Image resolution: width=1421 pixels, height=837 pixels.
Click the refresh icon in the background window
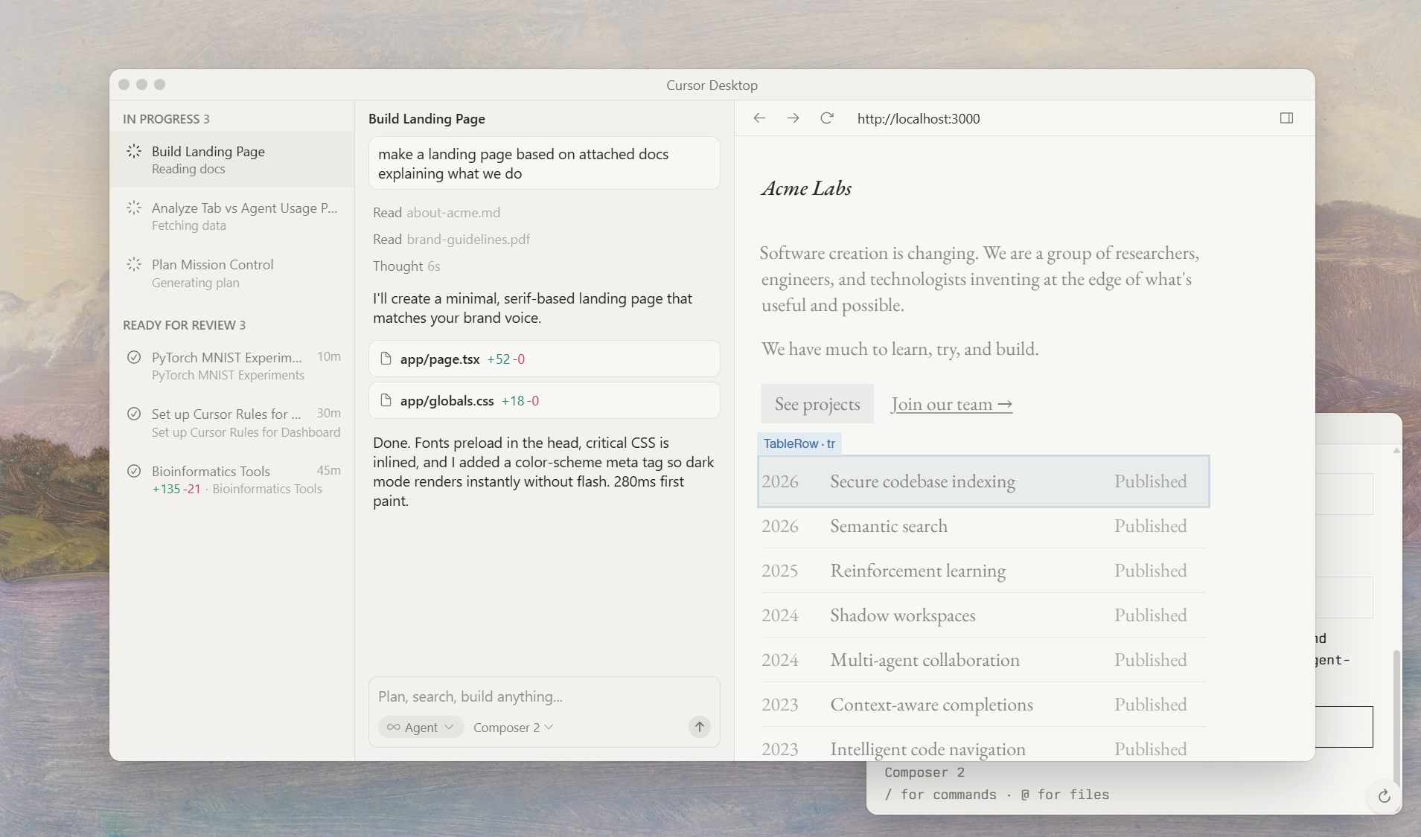pyautogui.click(x=1384, y=796)
